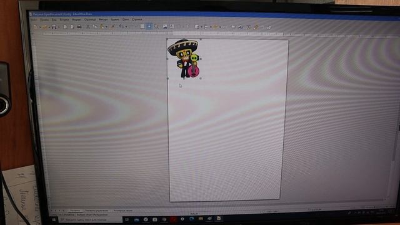The height and width of the screenshot is (225, 400).
Task: Select the Размерные линии layer tab
Action: (x=123, y=211)
